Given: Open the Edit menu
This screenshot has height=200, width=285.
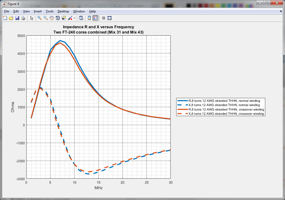Looking at the screenshot, I should click(x=16, y=11).
